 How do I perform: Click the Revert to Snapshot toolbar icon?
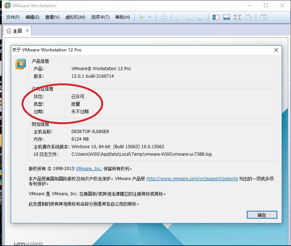[190, 17]
